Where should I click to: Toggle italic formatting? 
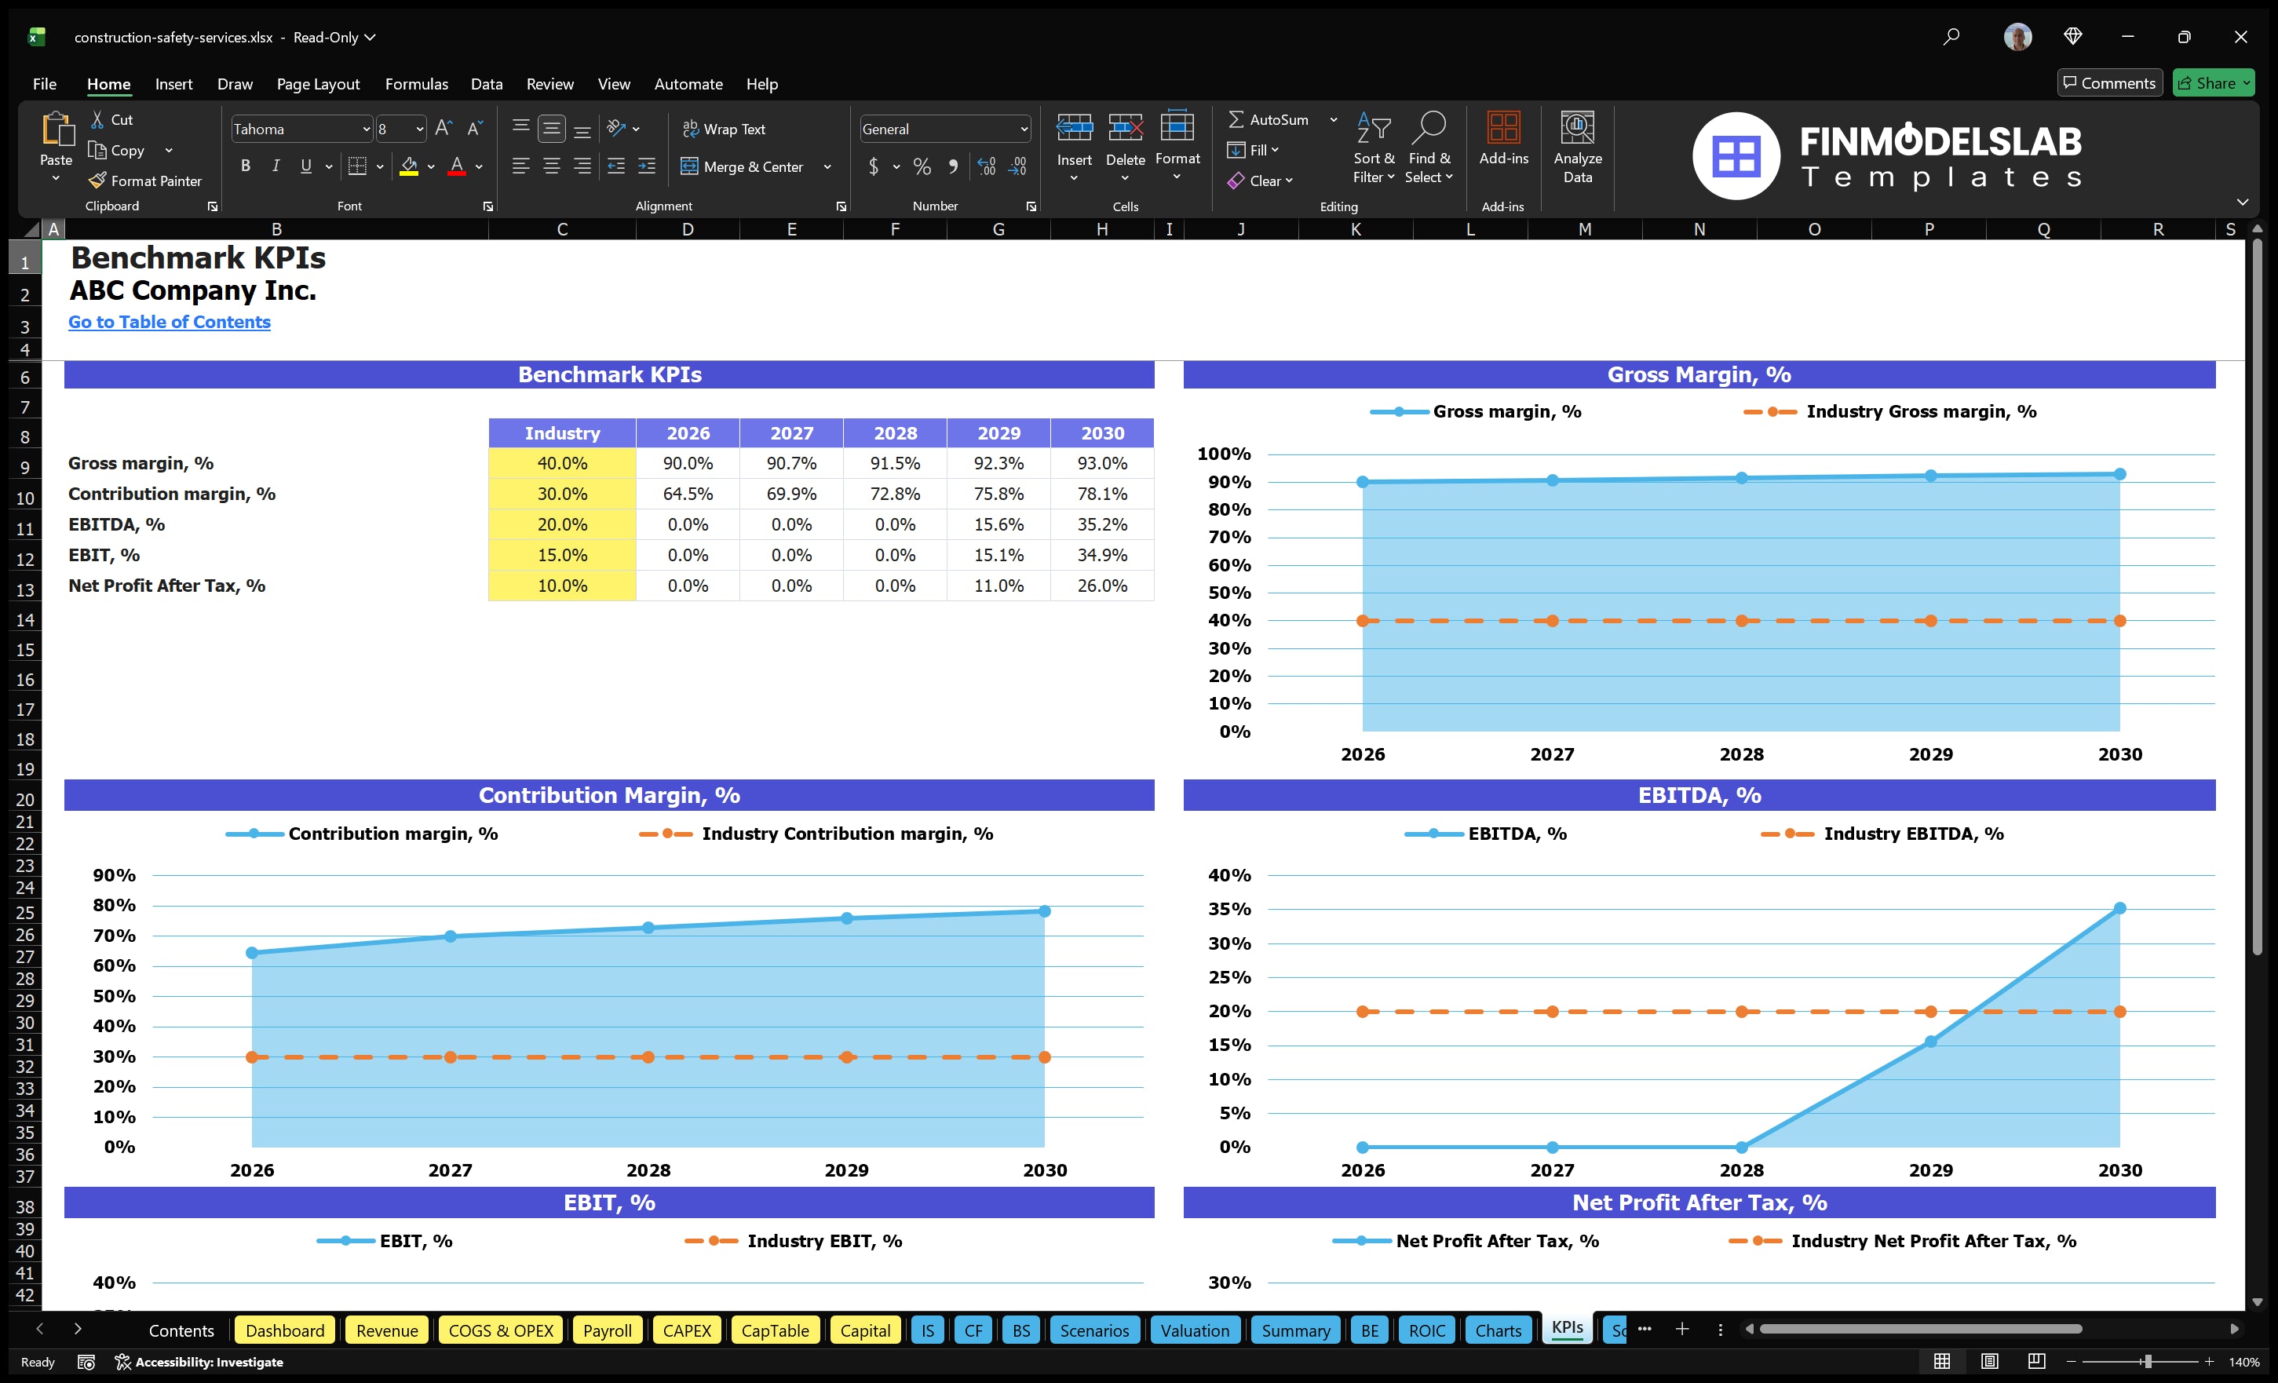(275, 166)
